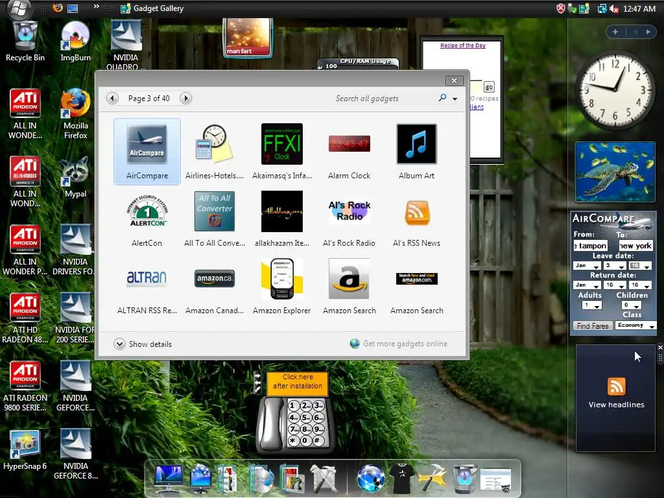Click the Firefox quick launch icon
The height and width of the screenshot is (498, 664).
(58, 8)
